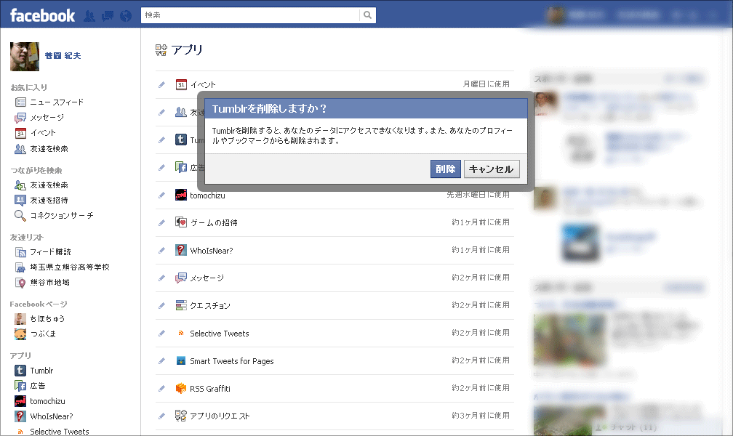This screenshot has width=733, height=436.
Task: Open WhoIsNear? in main app list
Action: (x=212, y=251)
